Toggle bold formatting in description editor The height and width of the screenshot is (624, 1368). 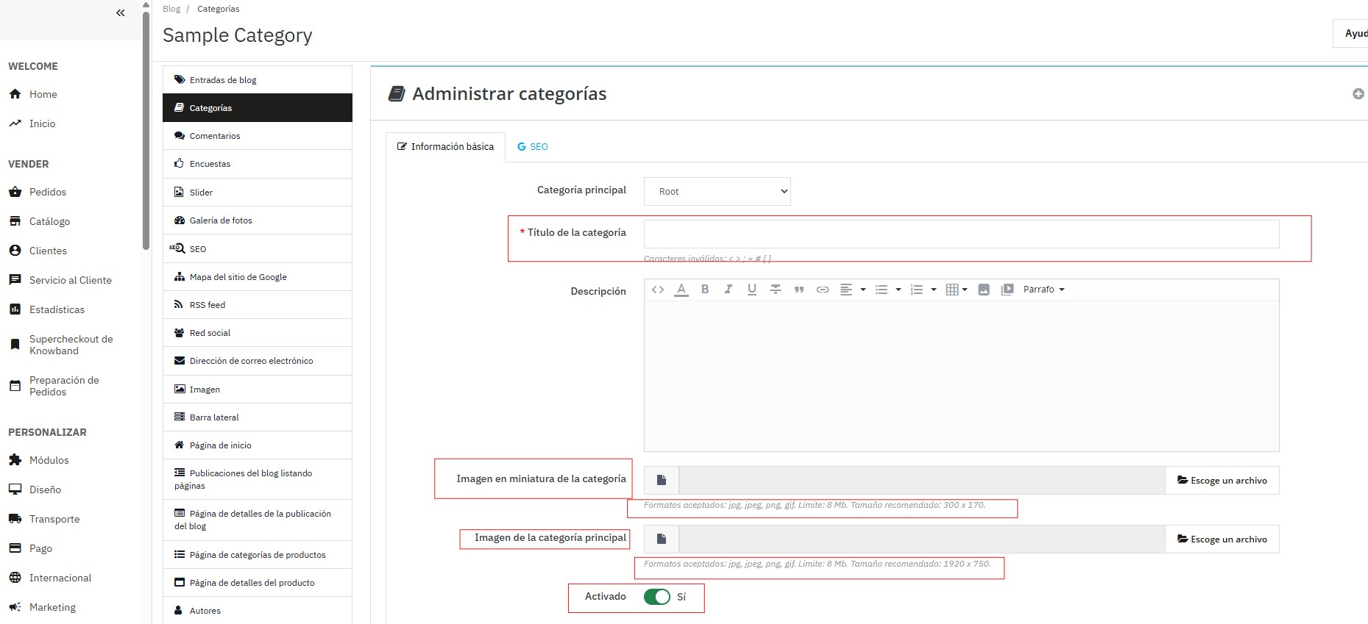coord(705,290)
